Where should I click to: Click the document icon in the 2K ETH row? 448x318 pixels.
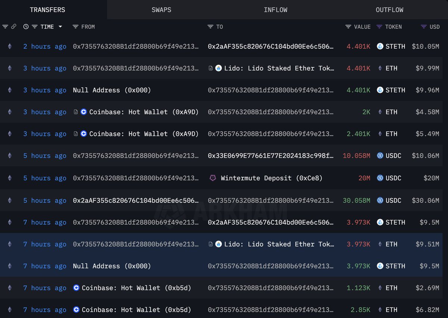76,112
